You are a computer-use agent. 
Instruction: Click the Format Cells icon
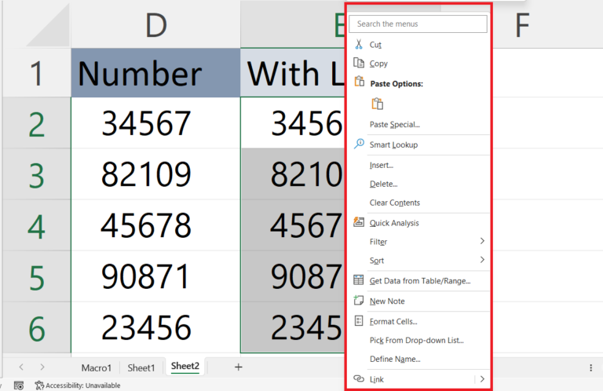359,322
